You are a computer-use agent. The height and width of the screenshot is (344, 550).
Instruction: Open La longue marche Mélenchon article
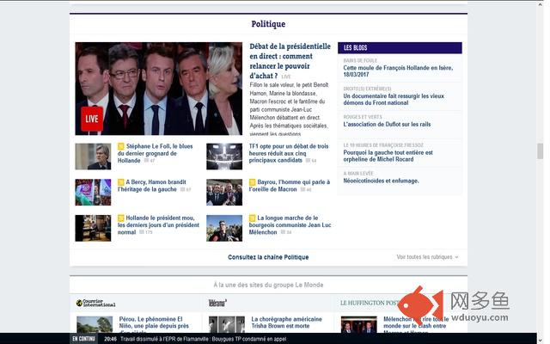(x=290, y=224)
